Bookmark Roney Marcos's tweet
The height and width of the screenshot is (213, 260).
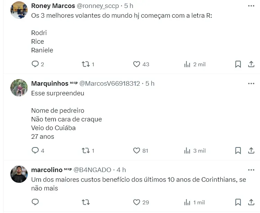(x=238, y=64)
